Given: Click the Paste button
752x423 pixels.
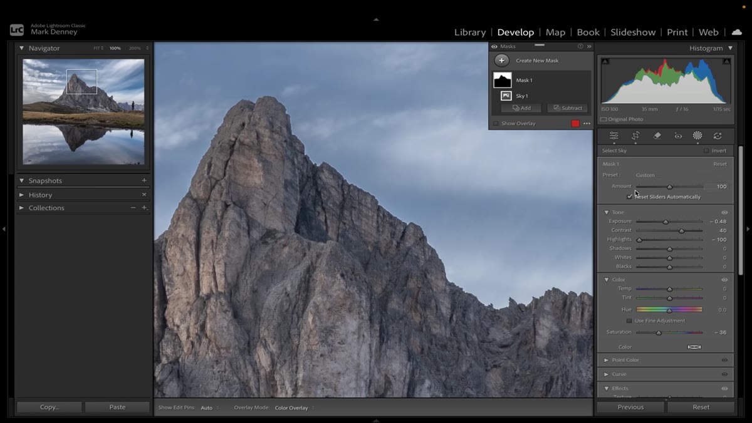Looking at the screenshot, I should pos(117,407).
